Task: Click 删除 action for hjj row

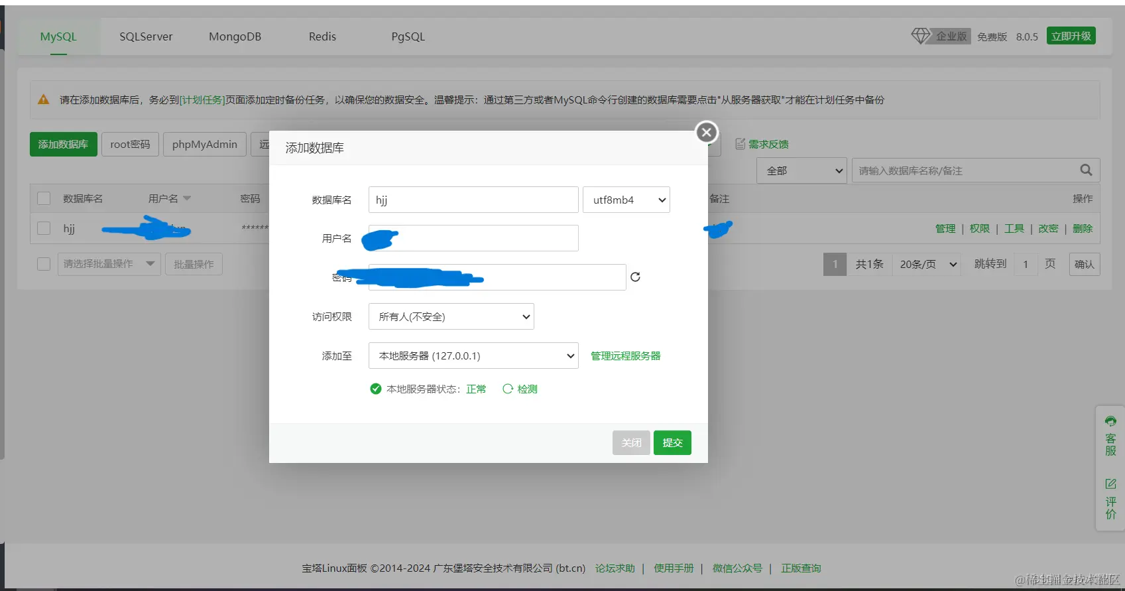Action: point(1083,228)
